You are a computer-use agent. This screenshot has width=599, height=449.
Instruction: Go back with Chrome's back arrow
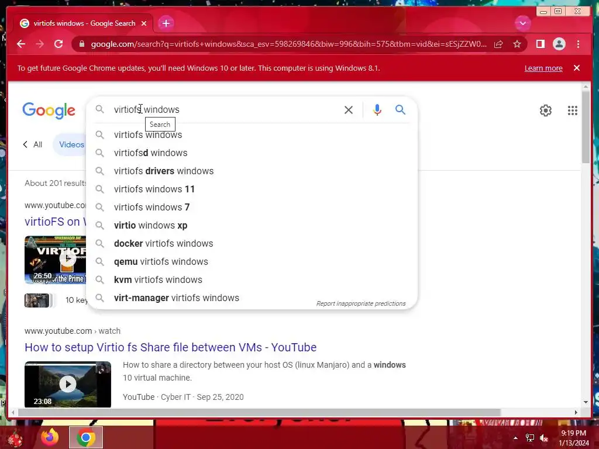pyautogui.click(x=21, y=44)
